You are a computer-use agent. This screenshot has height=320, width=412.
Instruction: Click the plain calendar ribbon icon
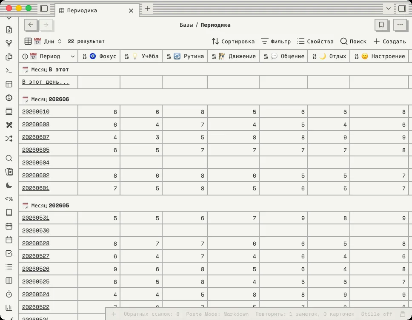[9, 240]
